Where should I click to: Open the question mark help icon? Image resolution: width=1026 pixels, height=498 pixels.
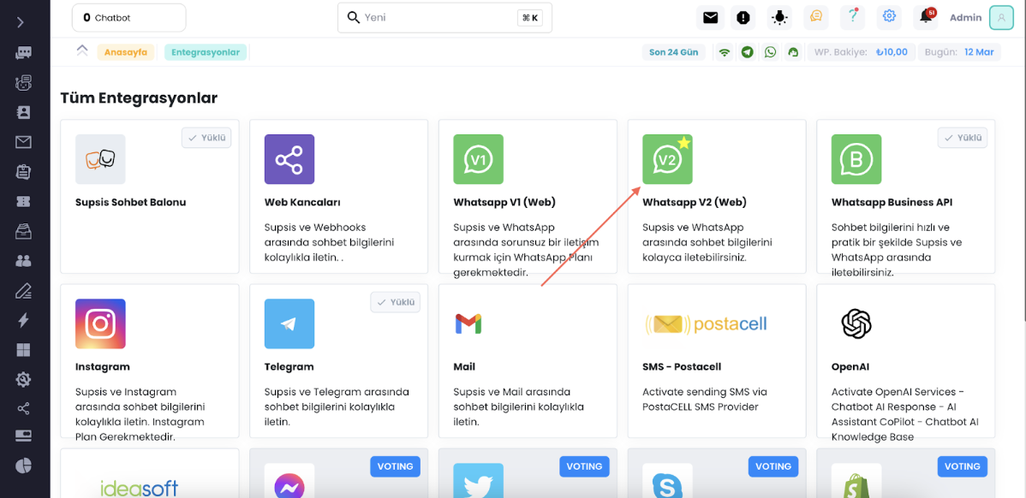[853, 18]
